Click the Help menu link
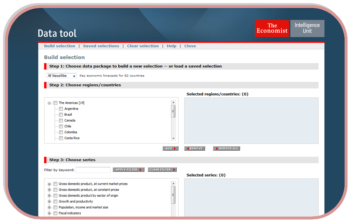Screen dimensions: 349x221 point(171,46)
